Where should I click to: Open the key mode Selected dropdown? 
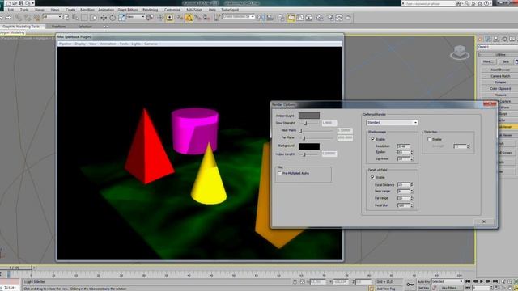tap(447, 281)
